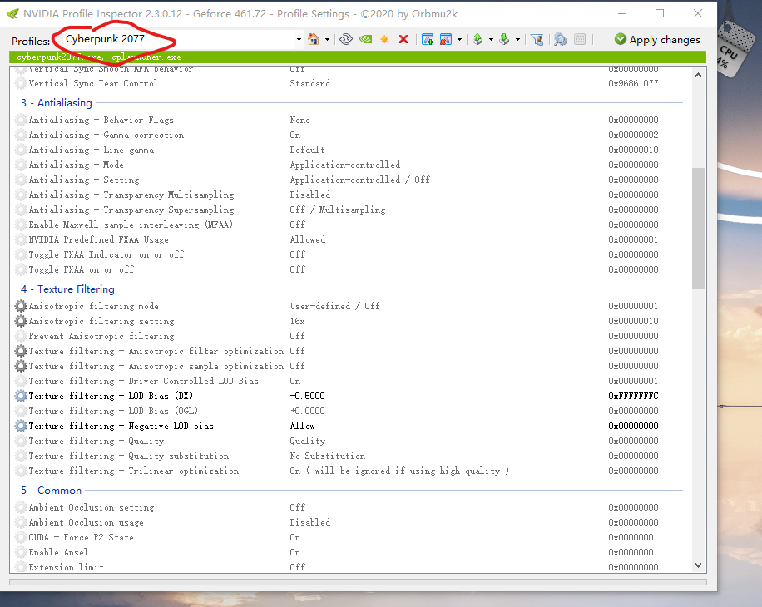
Task: Click gear icon of Toggle FXAA on or off
Action: click(x=21, y=269)
